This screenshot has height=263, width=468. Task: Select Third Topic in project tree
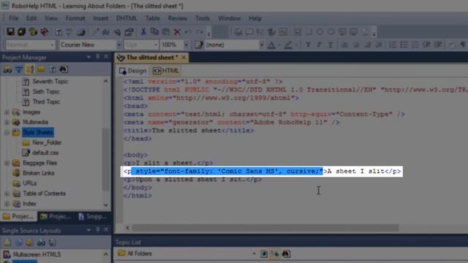point(46,102)
